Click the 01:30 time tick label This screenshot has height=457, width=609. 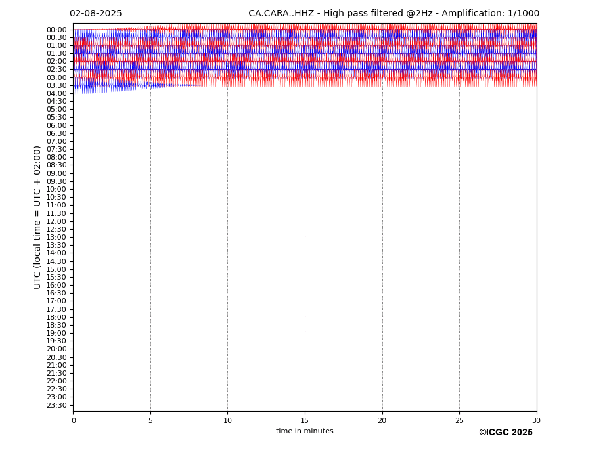56,54
